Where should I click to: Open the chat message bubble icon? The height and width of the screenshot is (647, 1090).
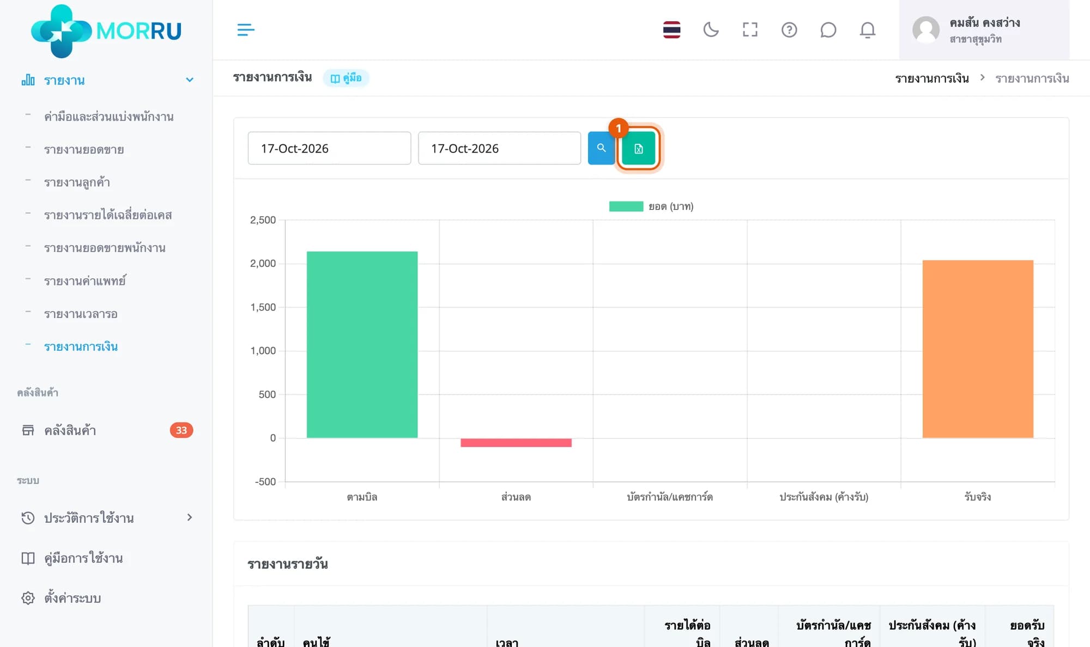828,30
